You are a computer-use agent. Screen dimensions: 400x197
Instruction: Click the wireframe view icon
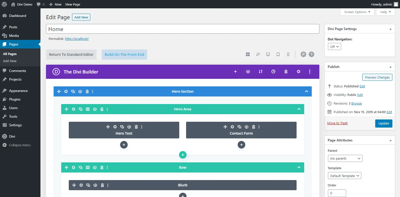(248, 54)
